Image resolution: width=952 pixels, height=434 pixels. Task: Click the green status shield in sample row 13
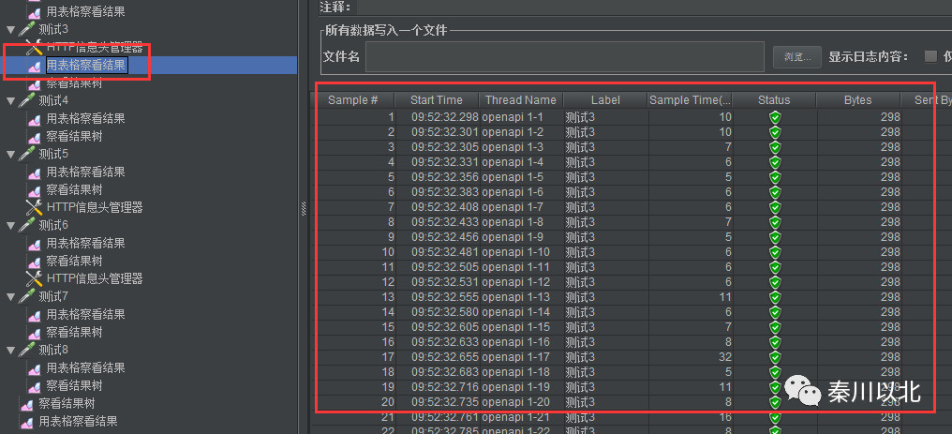pos(775,297)
